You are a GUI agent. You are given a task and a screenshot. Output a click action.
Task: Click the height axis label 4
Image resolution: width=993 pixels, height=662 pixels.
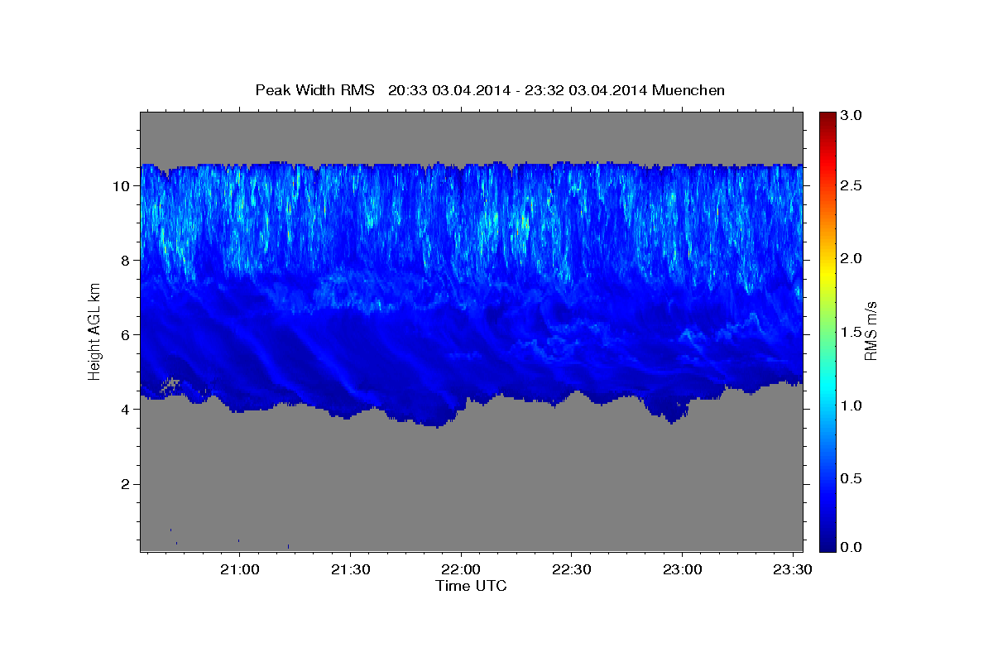127,409
